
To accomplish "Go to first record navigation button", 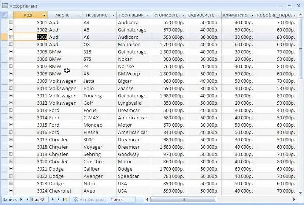I will click(21, 200).
